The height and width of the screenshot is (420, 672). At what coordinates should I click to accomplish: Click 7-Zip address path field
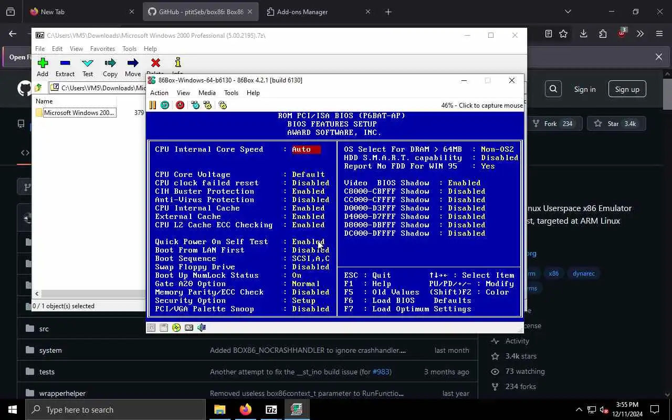point(98,88)
